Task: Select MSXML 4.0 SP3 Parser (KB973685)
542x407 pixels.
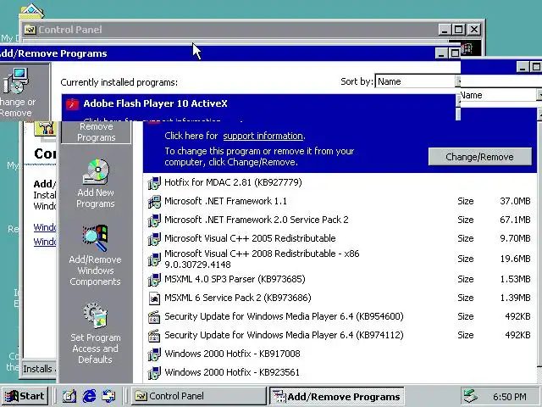Action: pyautogui.click(x=340, y=279)
